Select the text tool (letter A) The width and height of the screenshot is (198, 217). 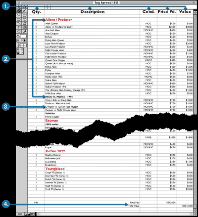point(24,7)
